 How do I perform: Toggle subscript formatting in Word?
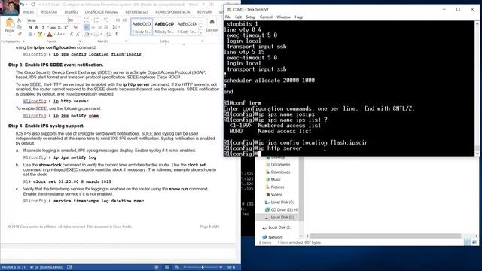(x=59, y=27)
